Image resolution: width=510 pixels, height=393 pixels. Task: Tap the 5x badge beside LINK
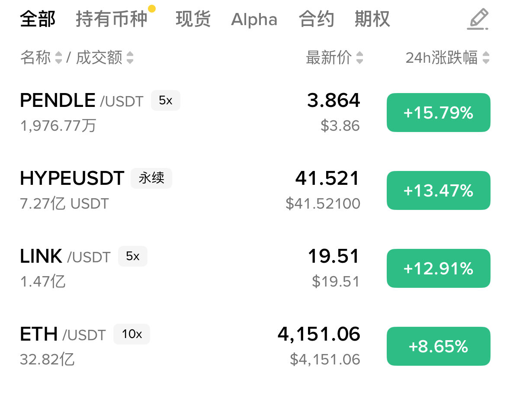[x=132, y=256]
